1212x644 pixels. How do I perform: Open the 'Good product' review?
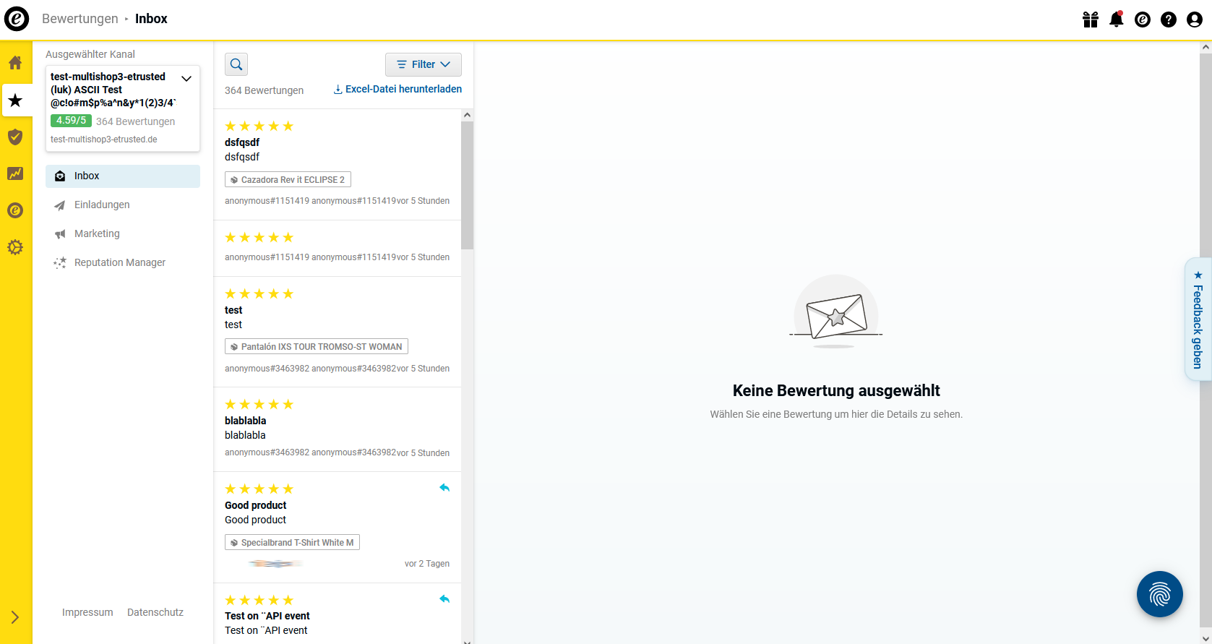(337, 527)
